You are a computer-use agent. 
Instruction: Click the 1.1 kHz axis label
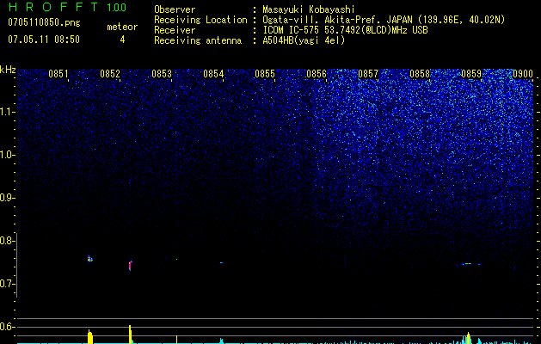[8, 112]
